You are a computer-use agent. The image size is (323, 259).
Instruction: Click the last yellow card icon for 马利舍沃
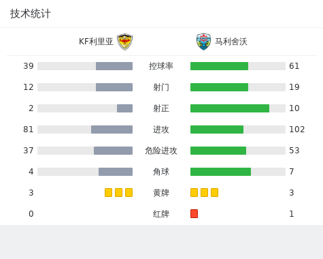coord(214,192)
